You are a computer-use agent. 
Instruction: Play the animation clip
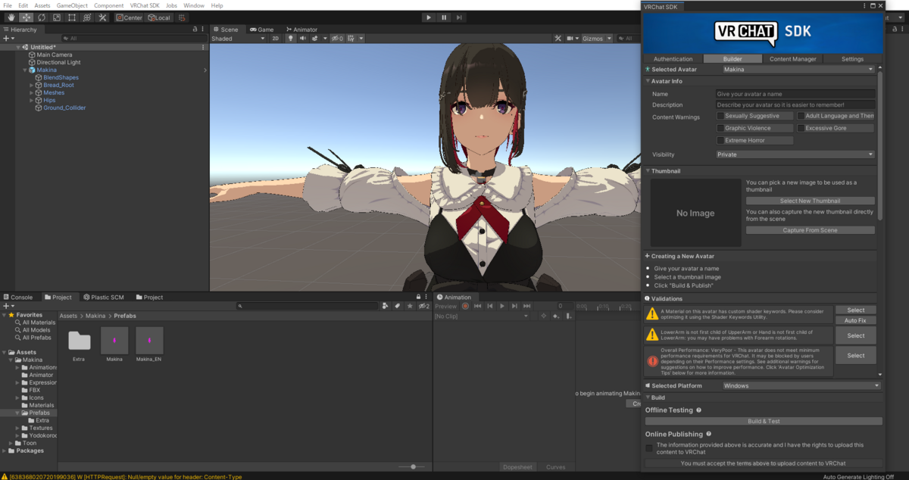[502, 306]
